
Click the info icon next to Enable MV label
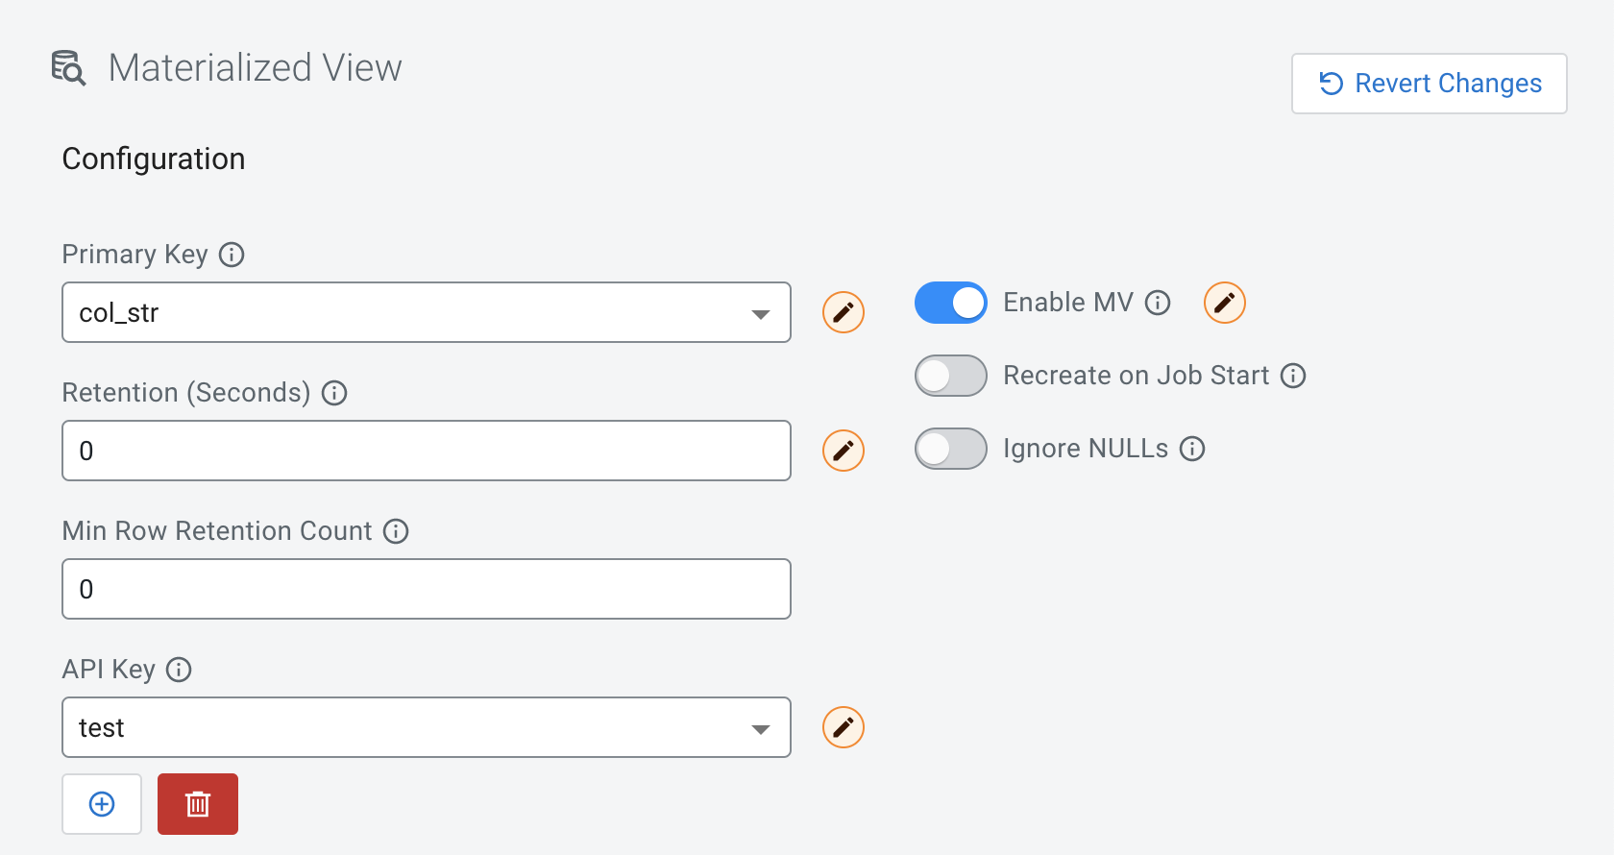click(1158, 303)
